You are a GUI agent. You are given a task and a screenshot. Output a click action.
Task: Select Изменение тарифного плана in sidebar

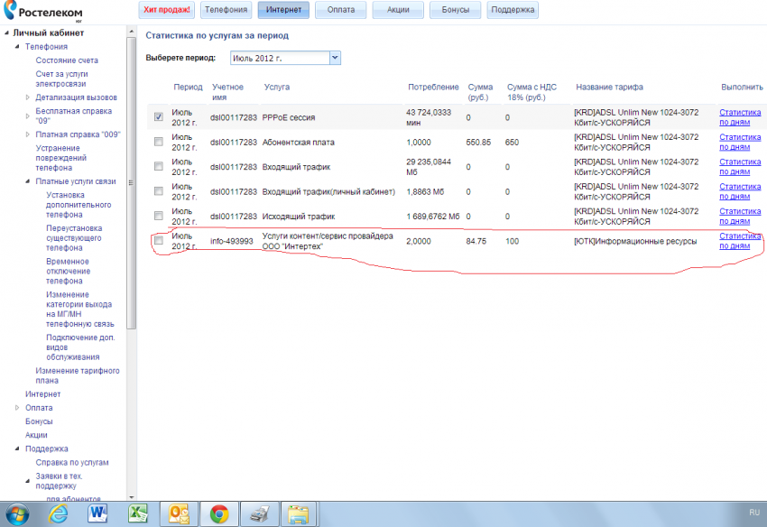pos(77,376)
